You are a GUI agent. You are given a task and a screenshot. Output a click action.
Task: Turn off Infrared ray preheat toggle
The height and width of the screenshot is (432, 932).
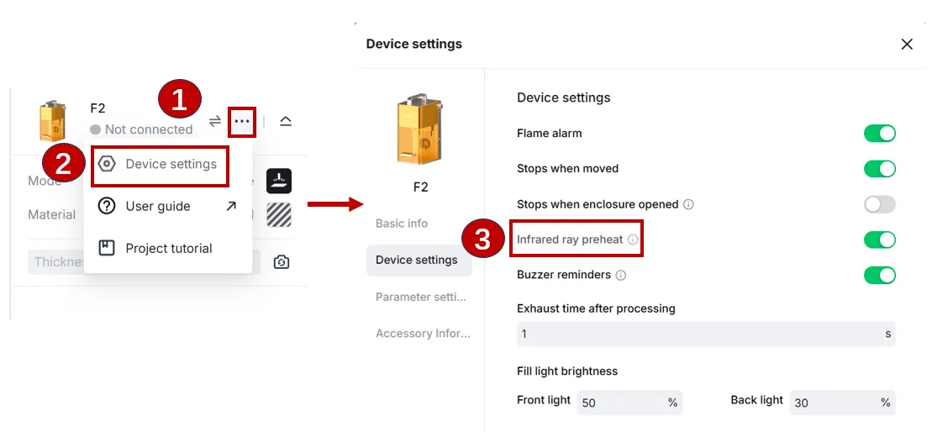tap(880, 240)
